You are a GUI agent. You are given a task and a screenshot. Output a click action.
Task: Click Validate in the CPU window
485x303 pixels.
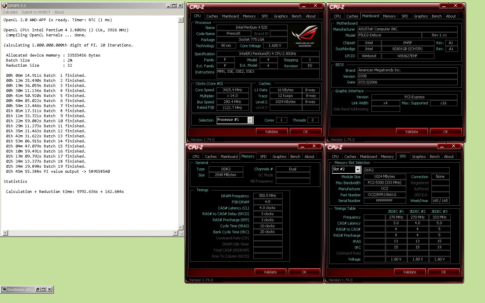point(271,132)
